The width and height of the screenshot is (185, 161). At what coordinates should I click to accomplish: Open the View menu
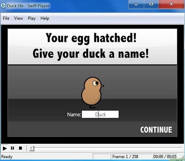(x=19, y=18)
